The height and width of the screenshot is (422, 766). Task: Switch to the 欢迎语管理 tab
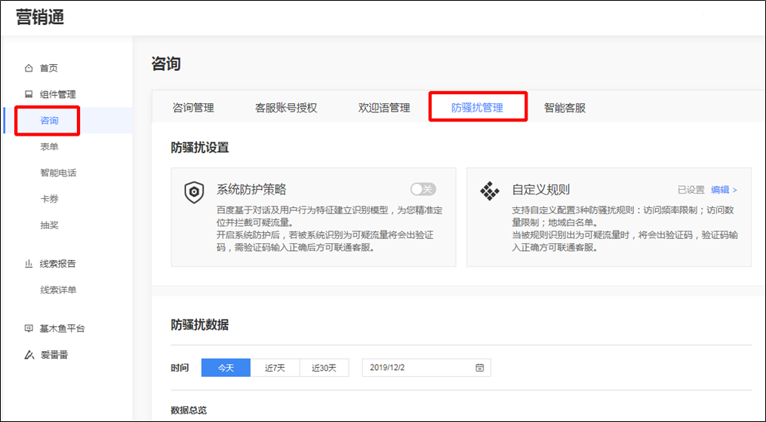coord(384,108)
